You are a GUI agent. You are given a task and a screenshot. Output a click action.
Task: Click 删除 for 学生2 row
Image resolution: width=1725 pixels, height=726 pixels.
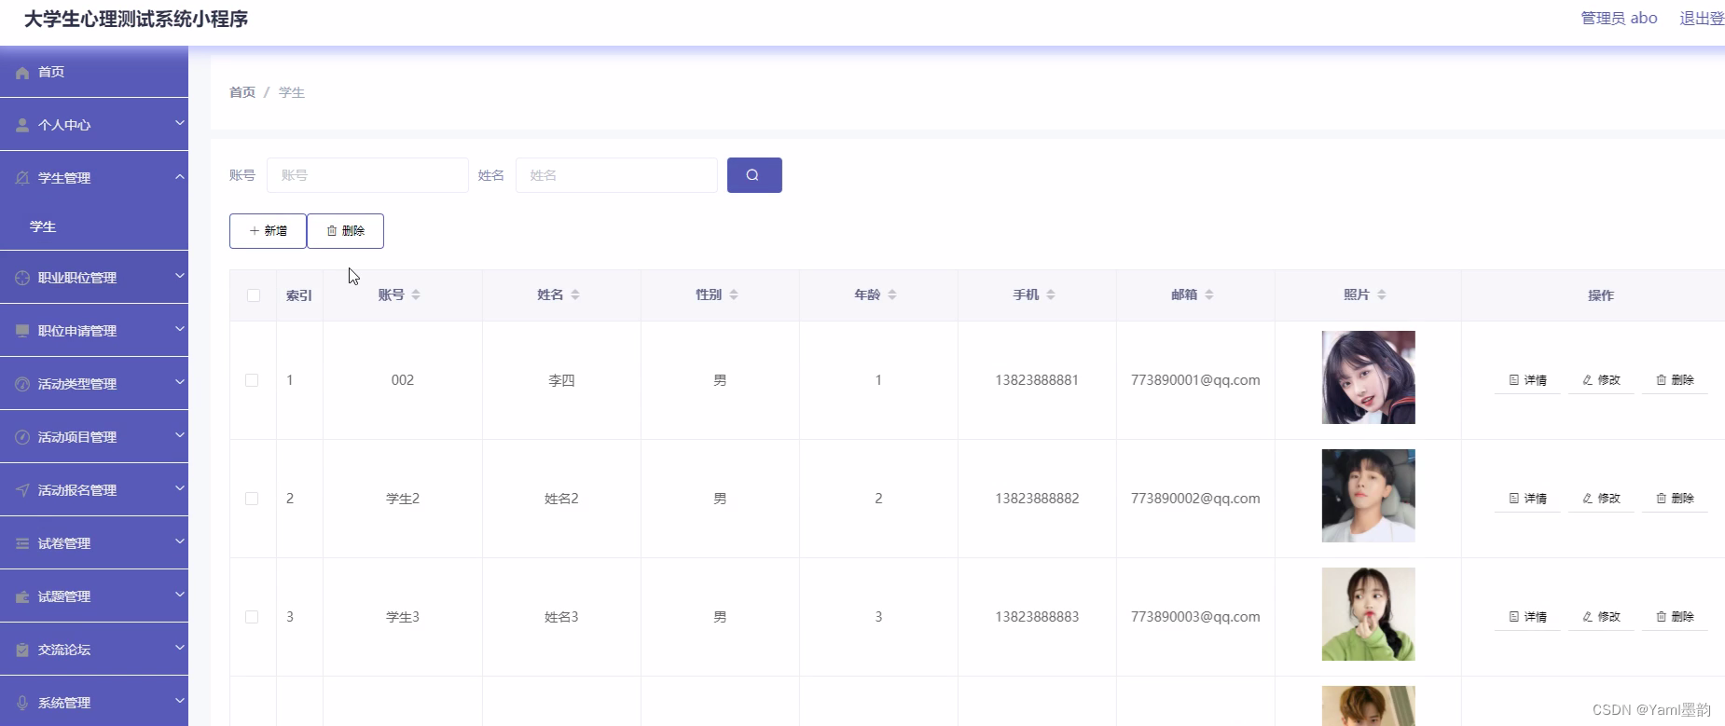coord(1675,499)
